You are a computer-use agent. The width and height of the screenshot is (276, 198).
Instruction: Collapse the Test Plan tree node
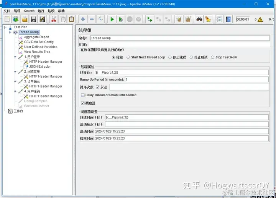(x=5, y=27)
